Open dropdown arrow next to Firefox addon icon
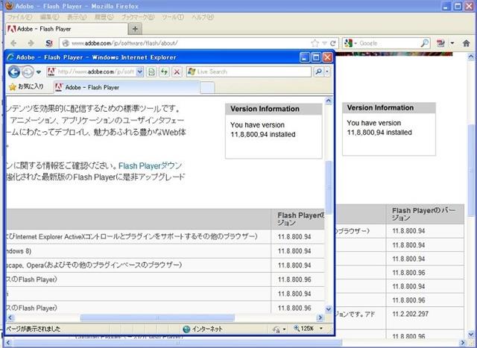The width and height of the screenshot is (477, 348). coord(452,43)
